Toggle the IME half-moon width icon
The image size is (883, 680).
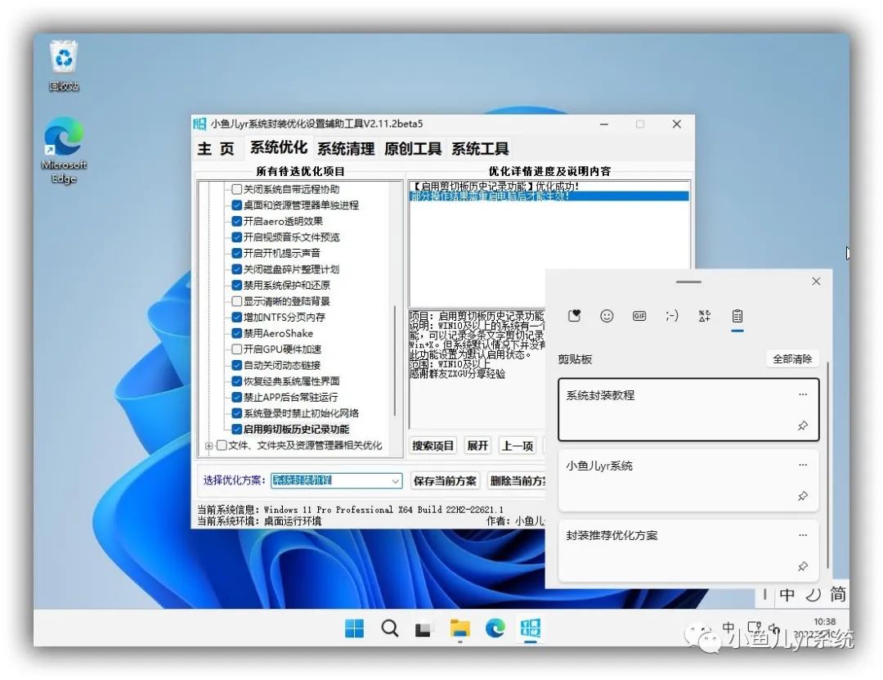coord(813,594)
